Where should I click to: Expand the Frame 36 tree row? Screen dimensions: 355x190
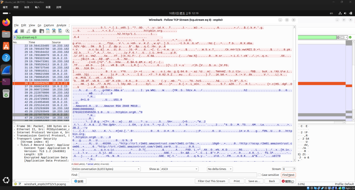pyautogui.click(x=15, y=126)
